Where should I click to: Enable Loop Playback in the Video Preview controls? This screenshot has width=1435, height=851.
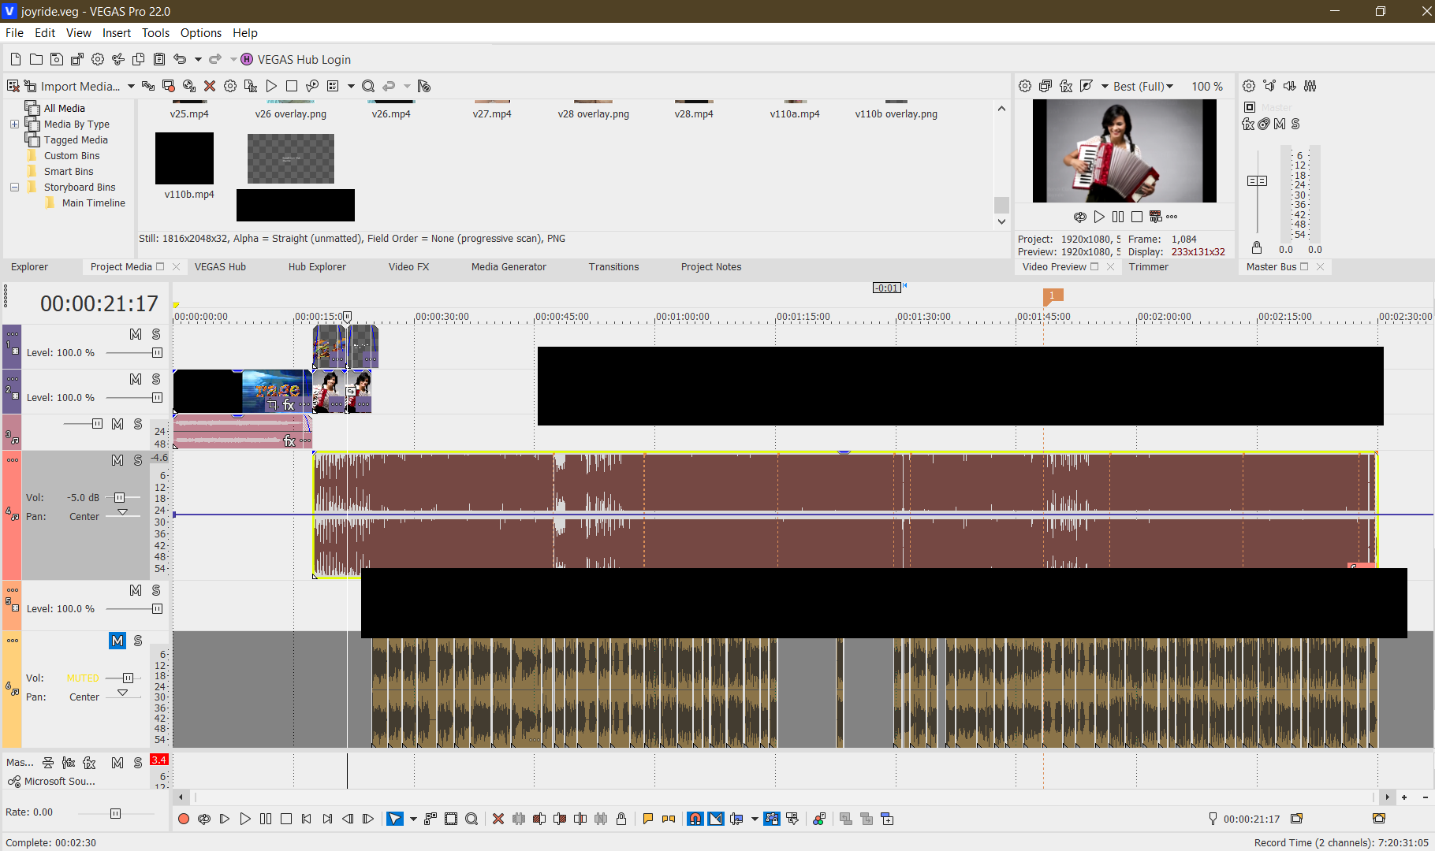pyautogui.click(x=1080, y=217)
